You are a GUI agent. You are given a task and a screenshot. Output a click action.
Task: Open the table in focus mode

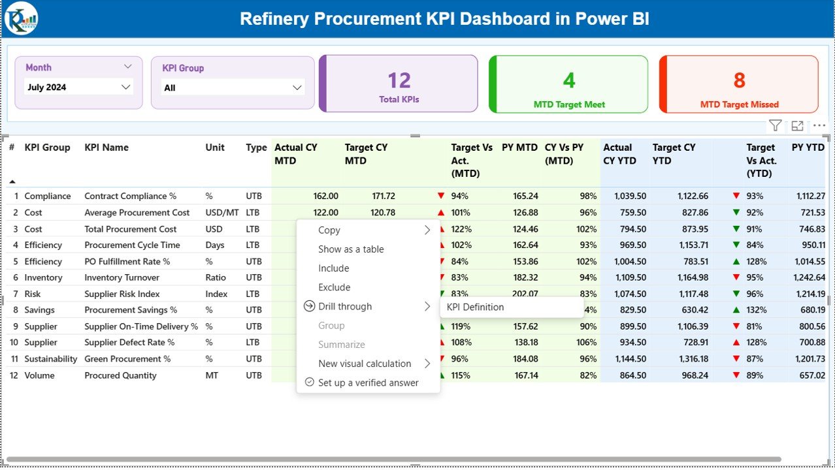point(797,125)
